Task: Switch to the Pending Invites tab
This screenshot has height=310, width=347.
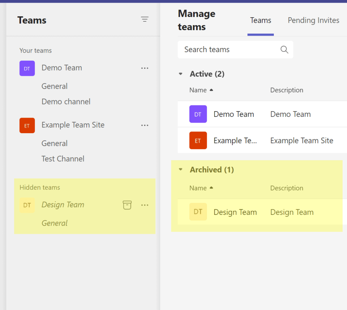Action: (313, 20)
